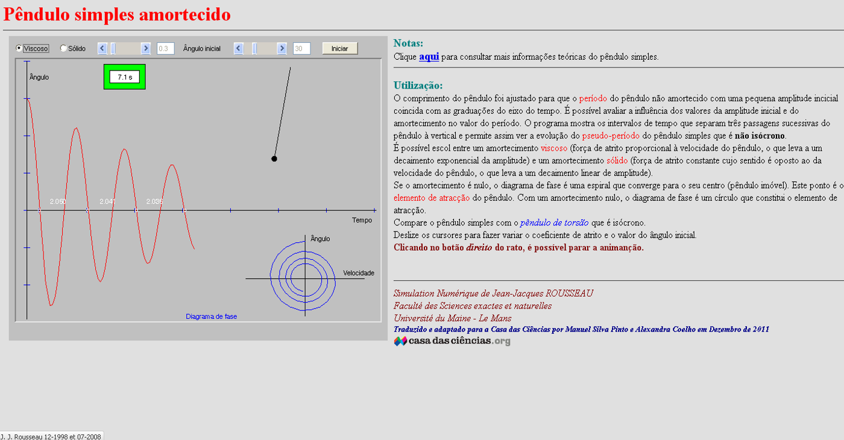Click the 'Pêndulo simples amortecido' page title

(x=117, y=14)
